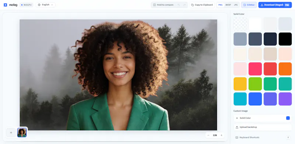Select the tan beige swatch
Viewport: 295px width, 144px height.
pos(270,54)
